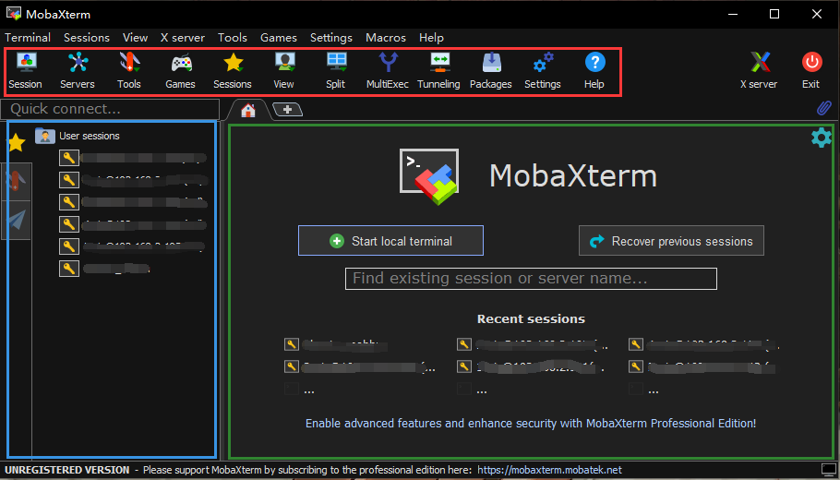
Task: Open the Macros menu
Action: click(x=386, y=38)
